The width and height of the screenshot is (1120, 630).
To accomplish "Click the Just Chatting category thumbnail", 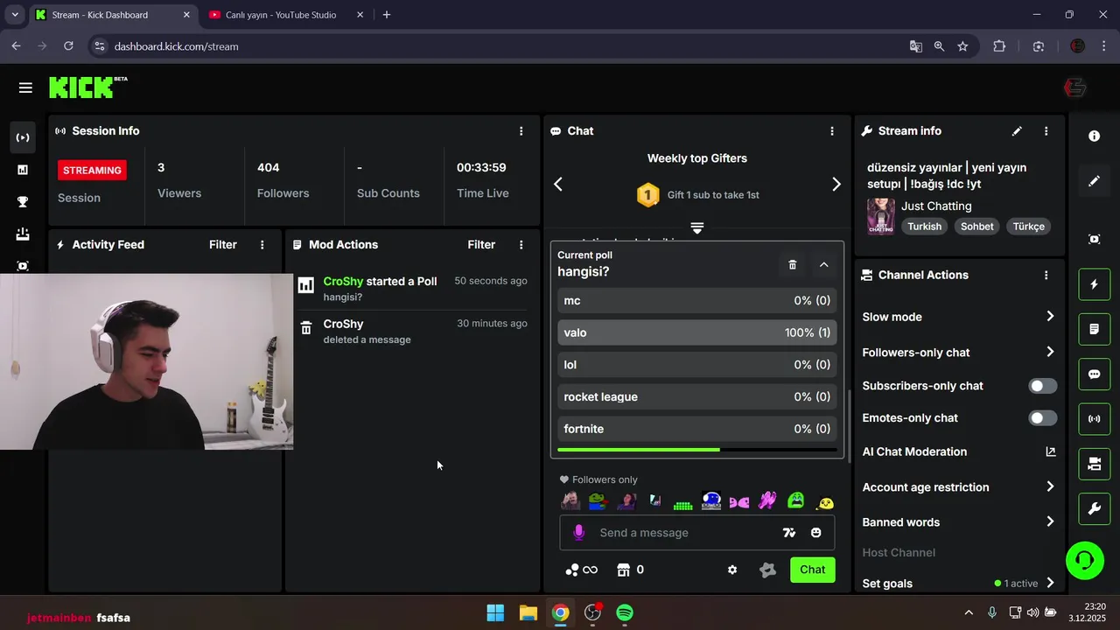I will point(880,216).
